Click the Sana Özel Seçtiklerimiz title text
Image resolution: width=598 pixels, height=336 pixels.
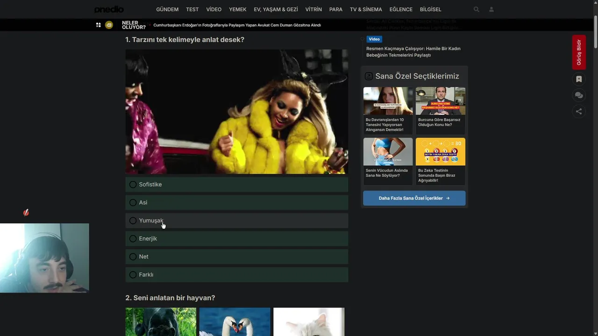(417, 76)
